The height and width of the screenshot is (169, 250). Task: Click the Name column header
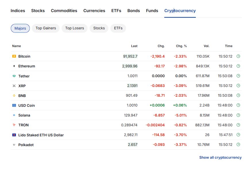point(17,46)
